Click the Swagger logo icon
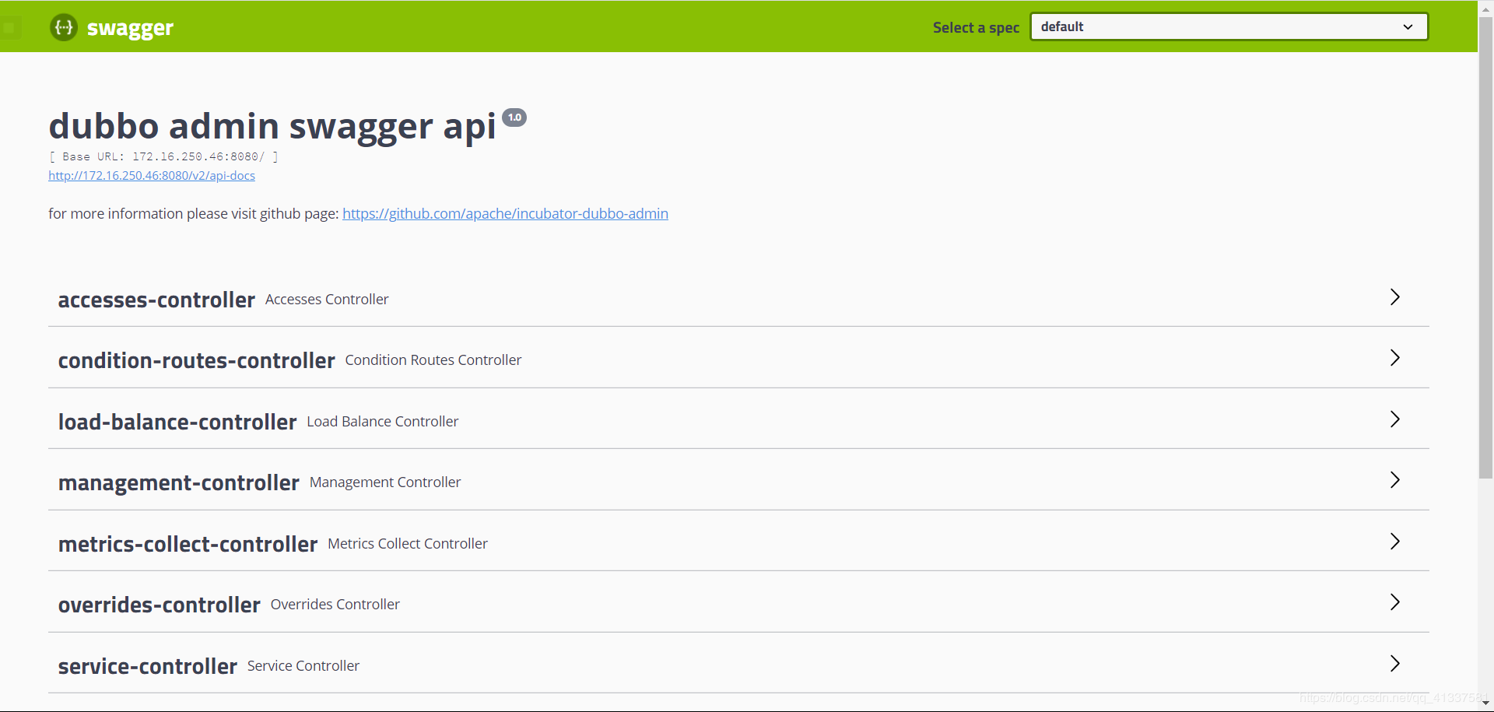The height and width of the screenshot is (712, 1494). pos(64,27)
